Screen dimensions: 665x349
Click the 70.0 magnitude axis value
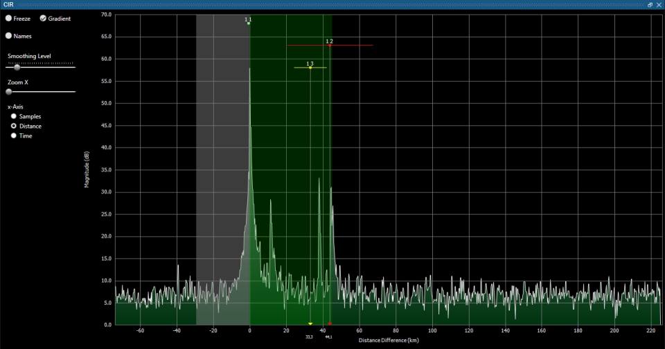click(107, 15)
